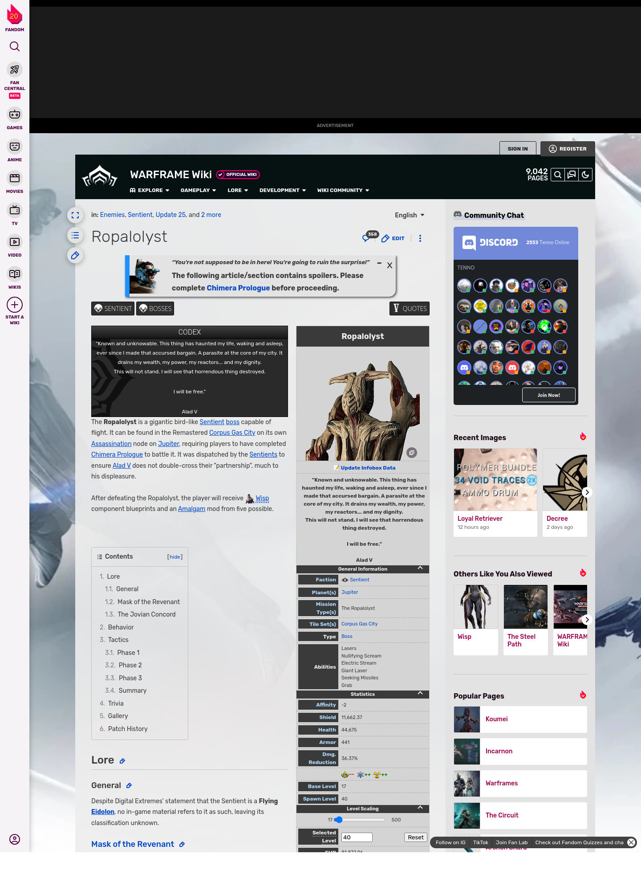
Task: Toggle dark mode with moon icon
Action: pyautogui.click(x=585, y=175)
